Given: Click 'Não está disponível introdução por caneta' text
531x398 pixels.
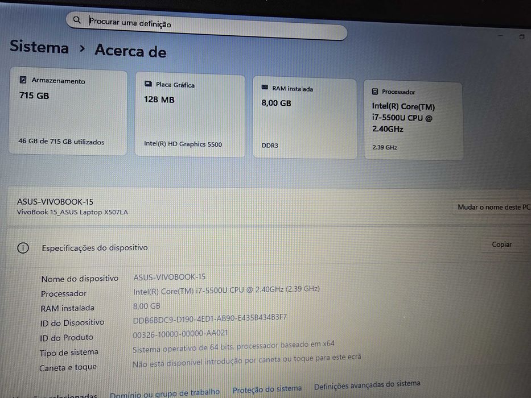Looking at the screenshot, I should 246,360.
